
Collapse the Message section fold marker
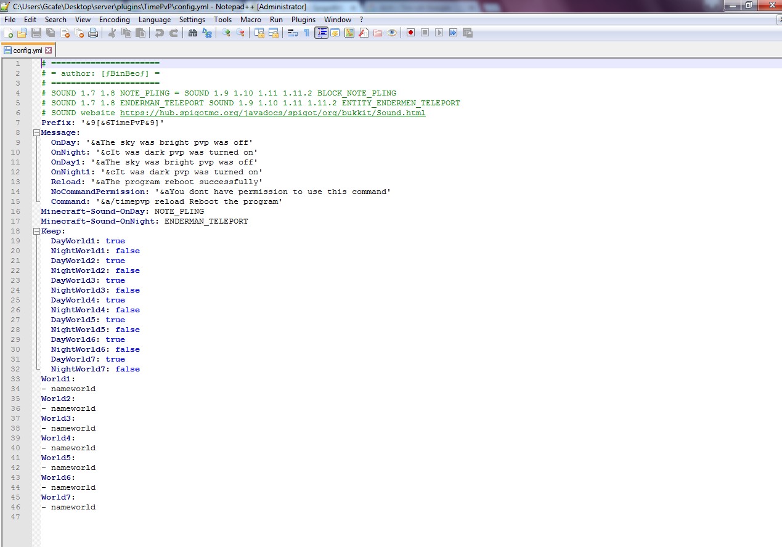click(x=36, y=132)
